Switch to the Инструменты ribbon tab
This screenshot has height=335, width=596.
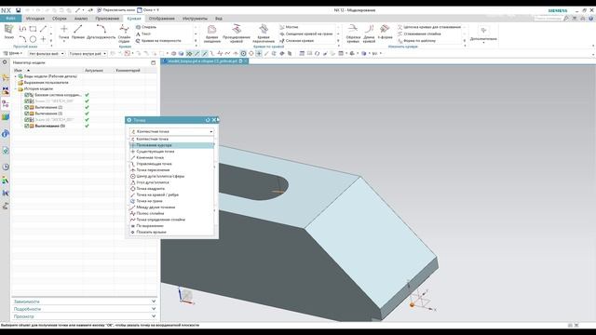tap(195, 19)
